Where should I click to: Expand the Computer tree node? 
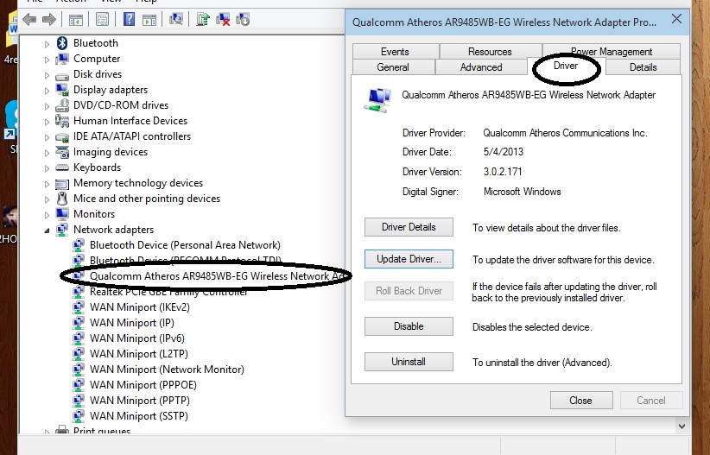(47, 60)
